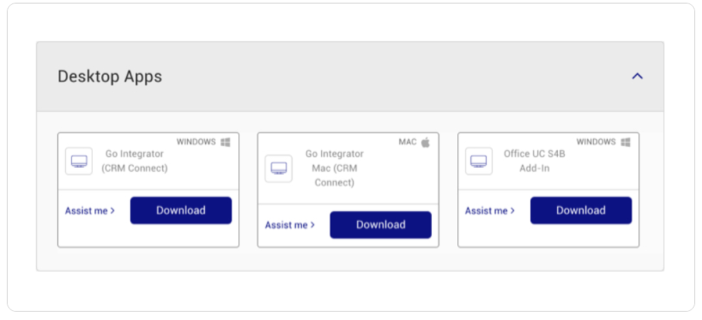
Task: Click Windows logo on Go Integrator card
Action: (x=226, y=142)
